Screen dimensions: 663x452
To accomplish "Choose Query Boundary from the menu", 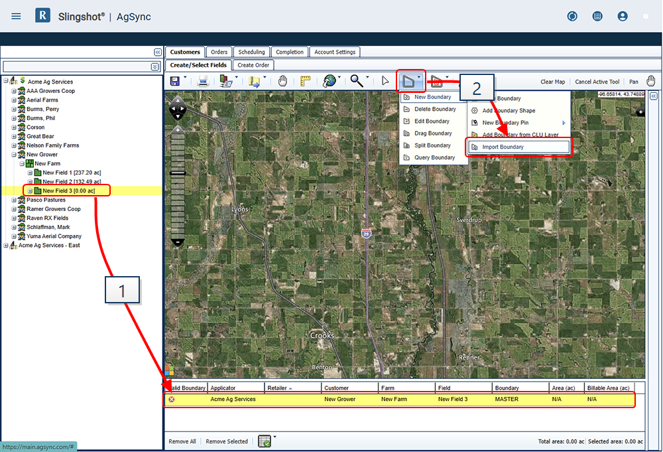I will 434,157.
